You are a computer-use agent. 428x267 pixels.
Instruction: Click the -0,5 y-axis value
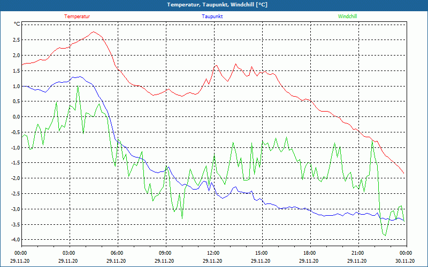pyautogui.click(x=16, y=132)
